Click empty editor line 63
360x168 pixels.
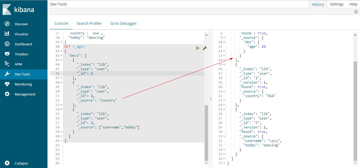(x=134, y=150)
